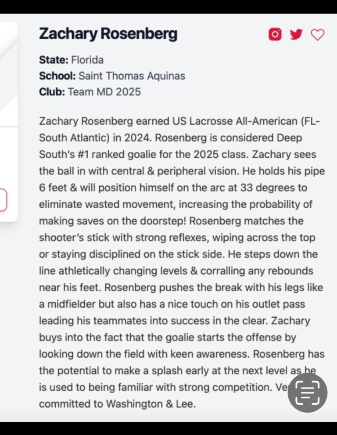Open Zachary Rosenberg's Instagram profile icon
Image resolution: width=337 pixels, height=435 pixels.
(275, 34)
